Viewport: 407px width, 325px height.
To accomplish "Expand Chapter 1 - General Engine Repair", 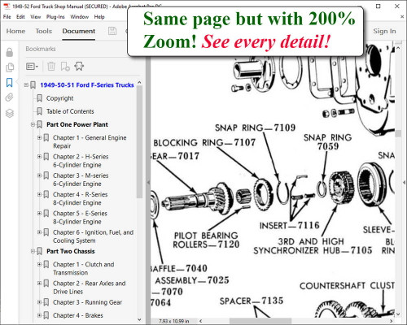I will [39, 137].
